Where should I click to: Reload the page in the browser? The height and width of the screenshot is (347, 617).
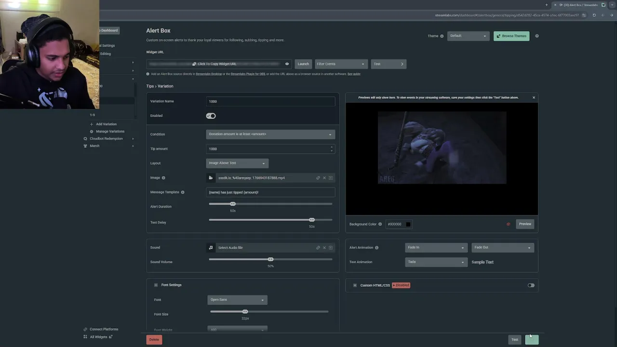594,15
